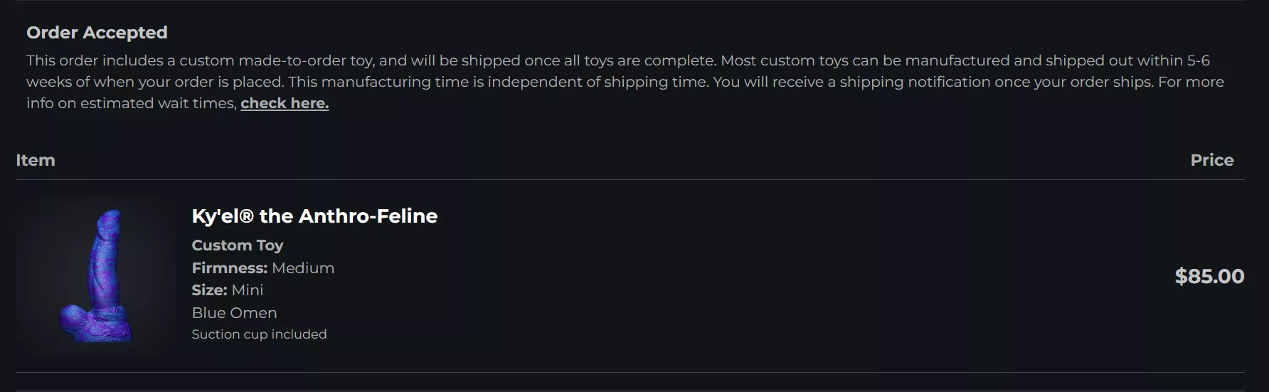Click the "Firmness:" label
This screenshot has width=1269, height=392.
tap(229, 268)
